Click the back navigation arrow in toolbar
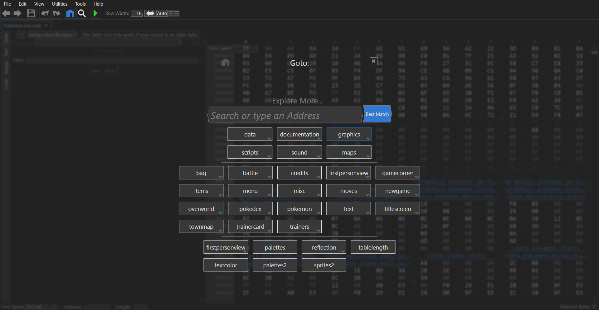 [x=6, y=13]
